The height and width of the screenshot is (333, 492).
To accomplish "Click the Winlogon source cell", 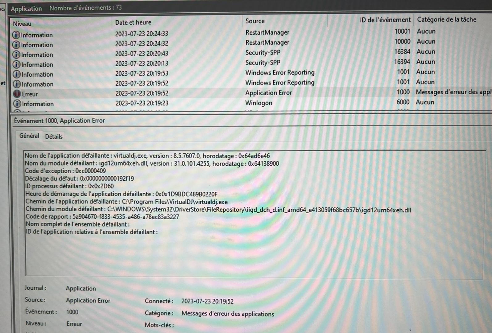I will coord(259,103).
